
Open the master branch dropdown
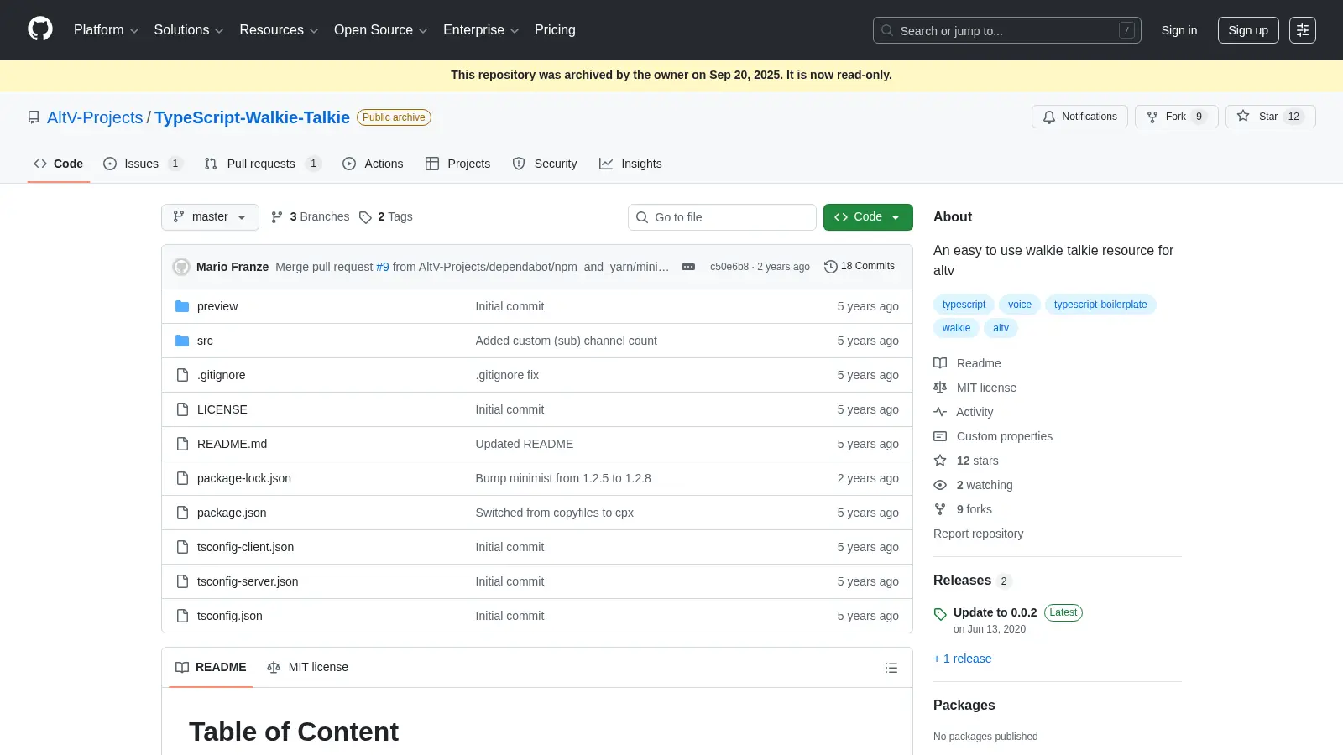pos(210,216)
